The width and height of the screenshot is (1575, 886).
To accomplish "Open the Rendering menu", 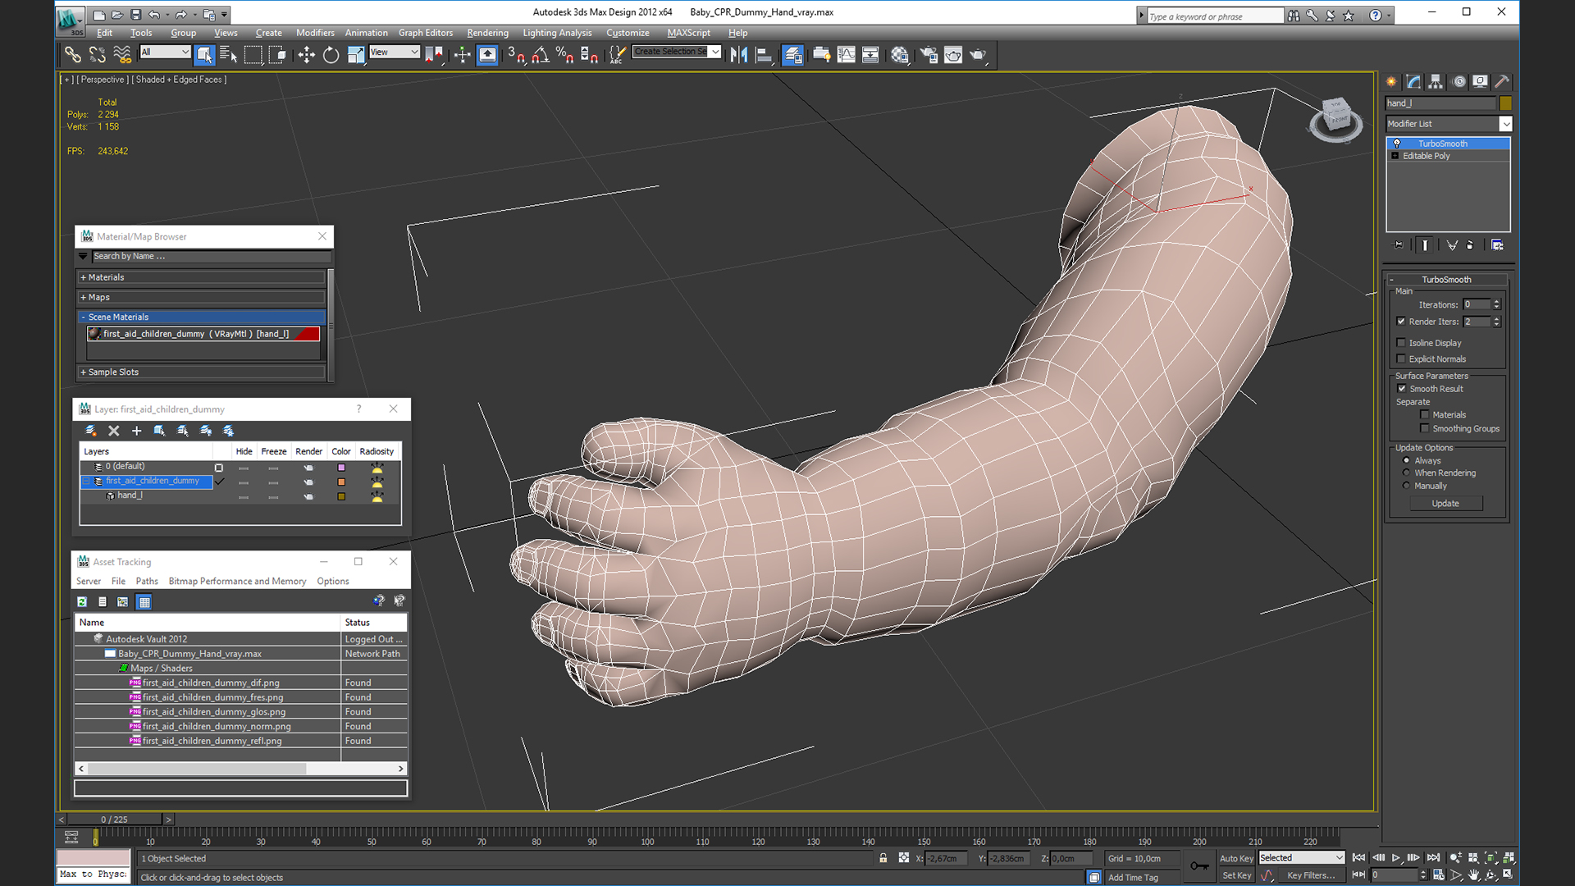I will 487,33.
